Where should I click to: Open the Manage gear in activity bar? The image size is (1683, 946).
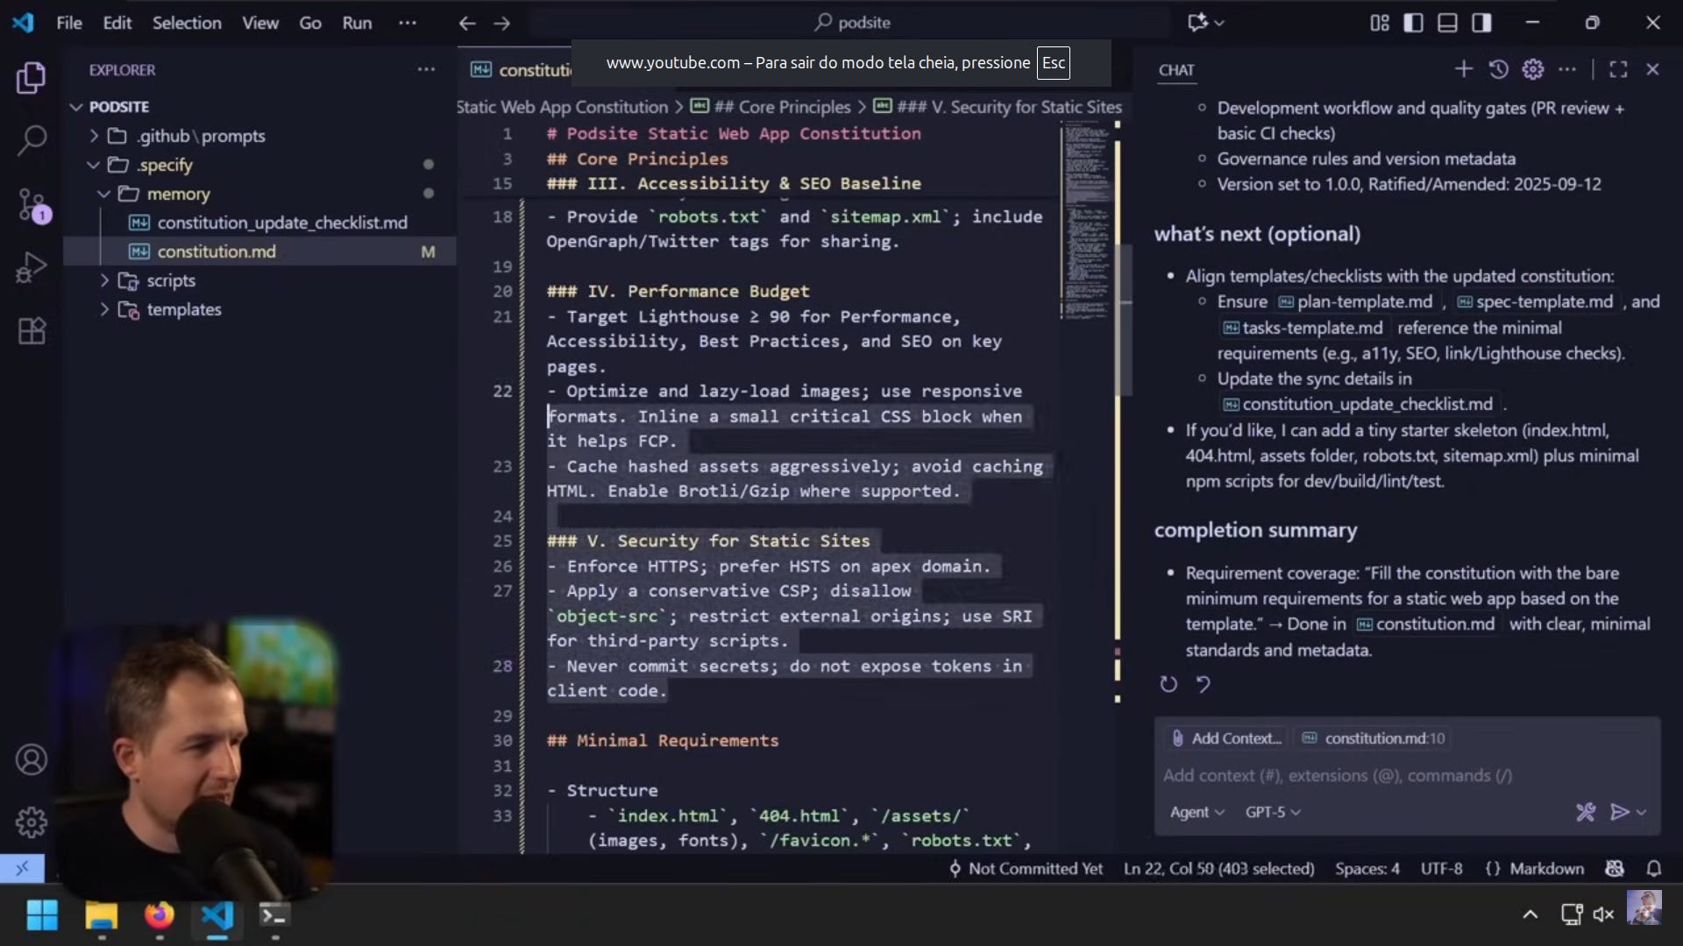click(x=32, y=822)
